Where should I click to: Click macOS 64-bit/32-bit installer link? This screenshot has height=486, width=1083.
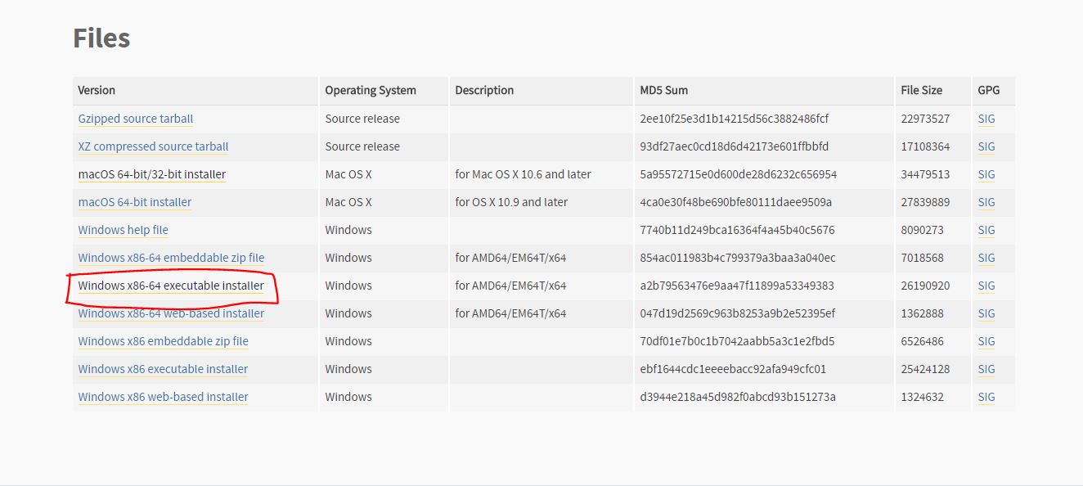152,174
